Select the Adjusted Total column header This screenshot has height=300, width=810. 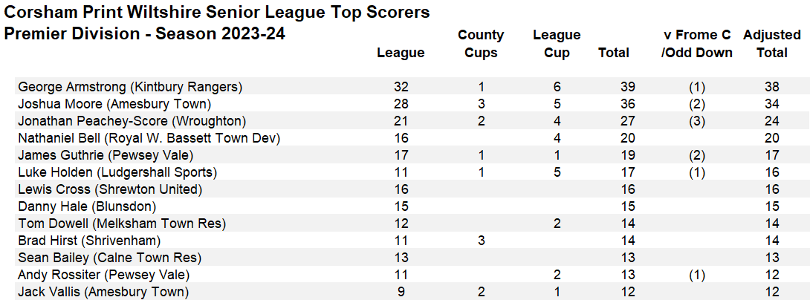click(771, 44)
